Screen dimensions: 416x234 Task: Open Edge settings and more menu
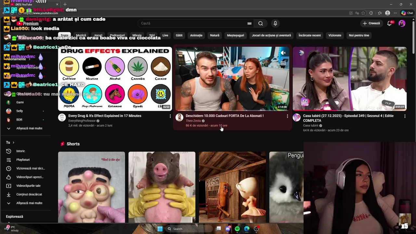click(x=395, y=13)
